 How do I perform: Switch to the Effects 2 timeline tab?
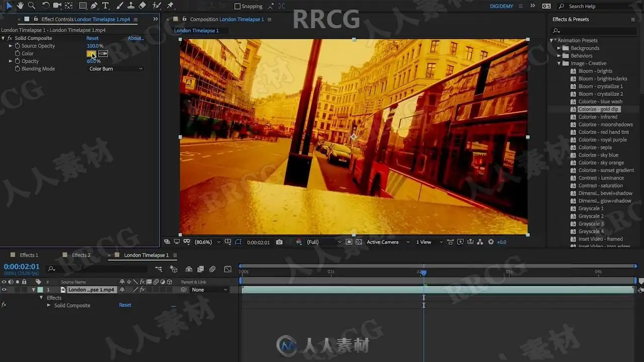80,255
